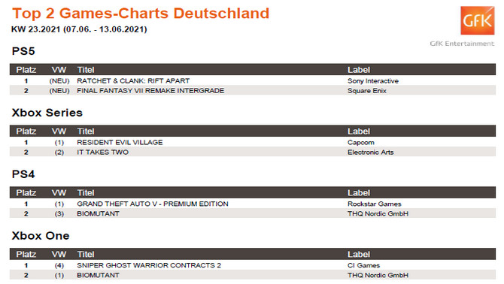Screen dimensions: 504x284
Task: Click Ratchet & Clank: Rift Apart title
Action: 133,81
